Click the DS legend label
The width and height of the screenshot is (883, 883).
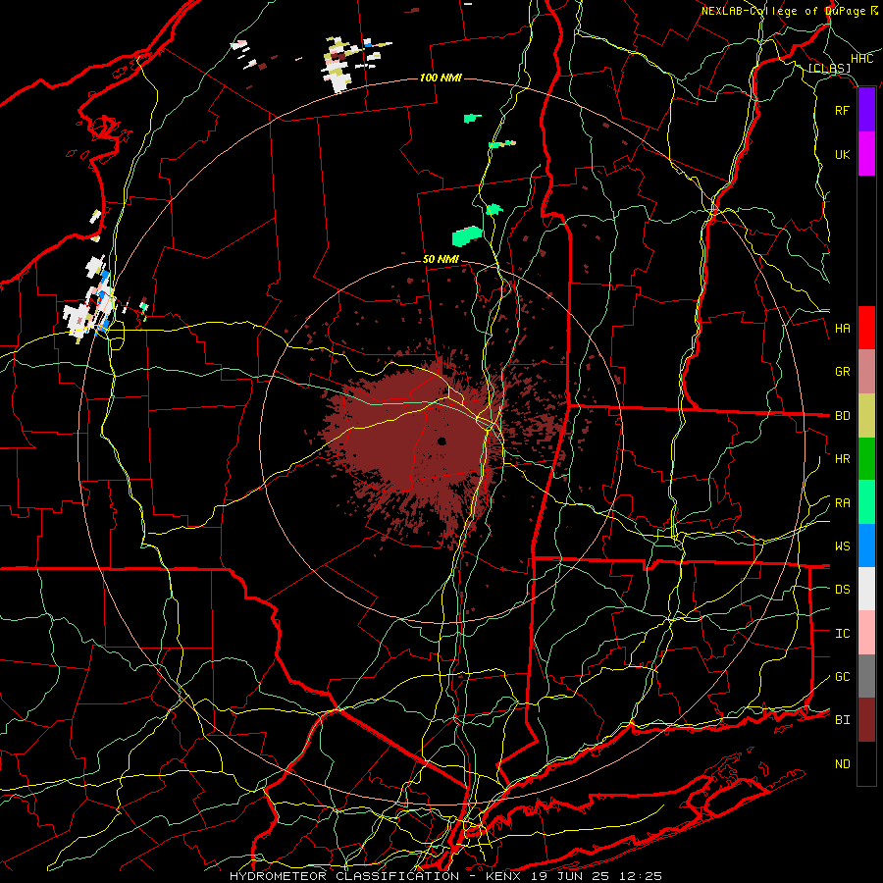843,590
